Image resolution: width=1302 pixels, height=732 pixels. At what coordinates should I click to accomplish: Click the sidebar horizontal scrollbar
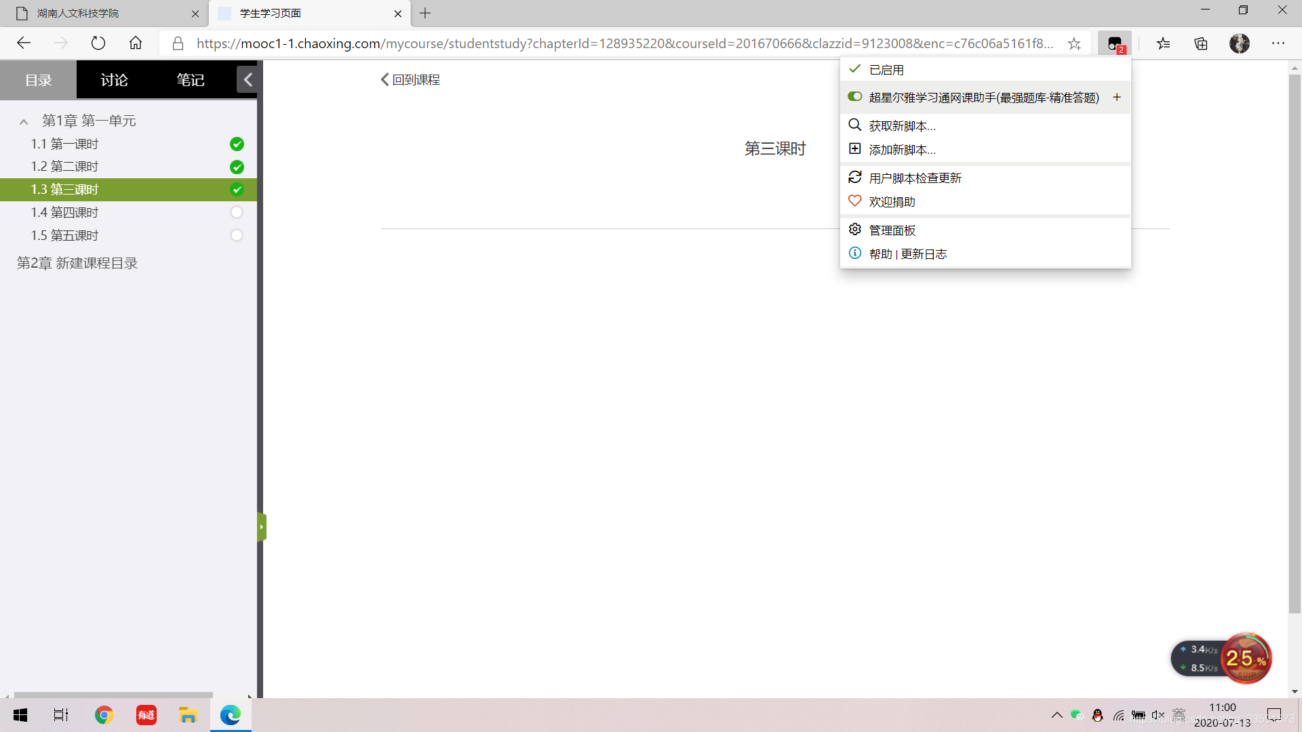113,695
